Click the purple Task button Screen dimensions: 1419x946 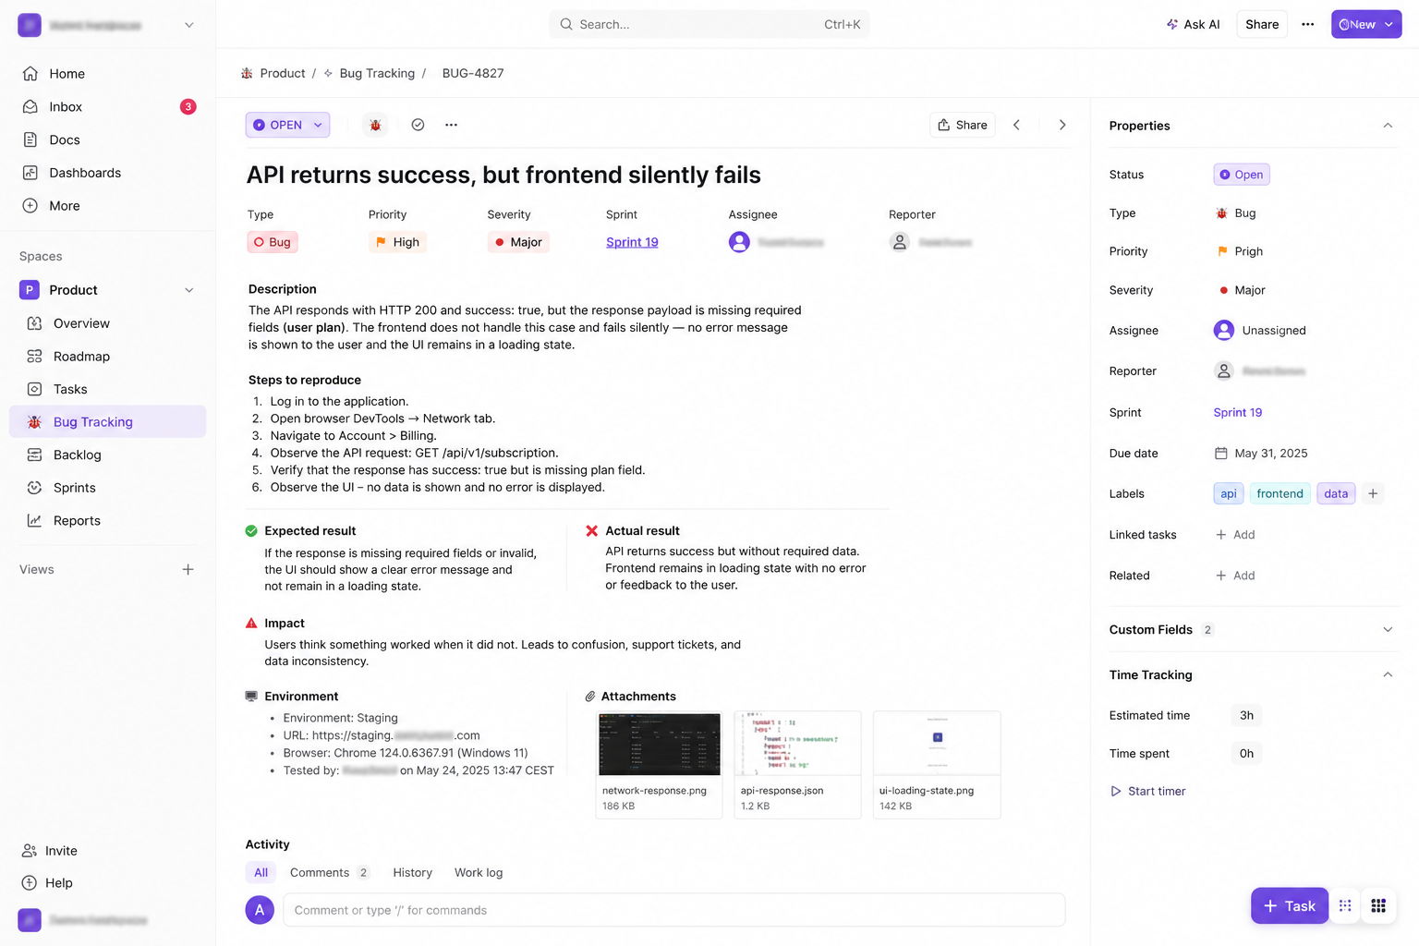coord(1290,906)
